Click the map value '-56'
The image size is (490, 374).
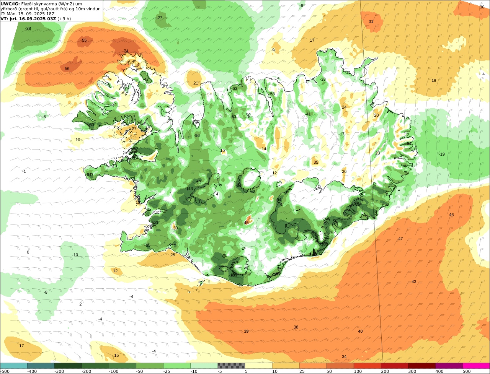[196, 136]
